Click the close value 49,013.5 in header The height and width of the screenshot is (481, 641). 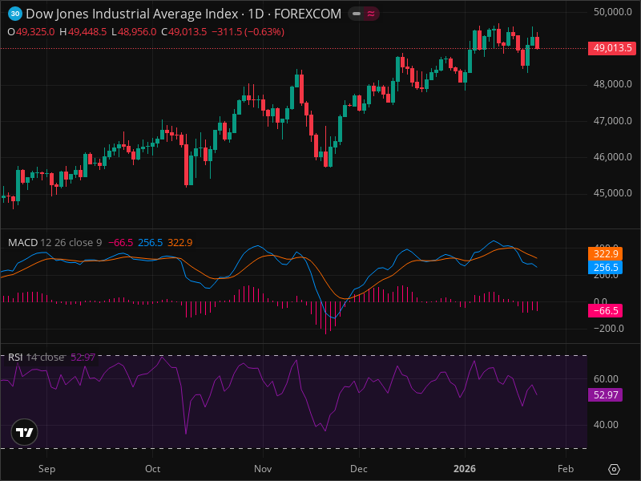(187, 32)
